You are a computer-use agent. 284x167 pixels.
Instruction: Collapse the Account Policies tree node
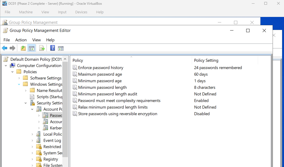(32, 109)
